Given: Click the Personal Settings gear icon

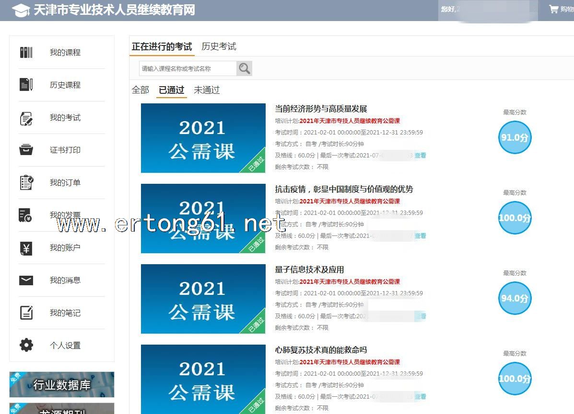Looking at the screenshot, I should point(26,345).
